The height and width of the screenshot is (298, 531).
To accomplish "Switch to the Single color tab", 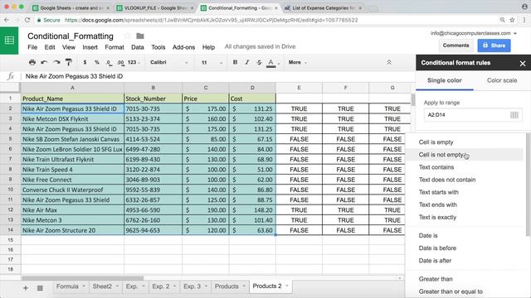I will click(x=445, y=80).
